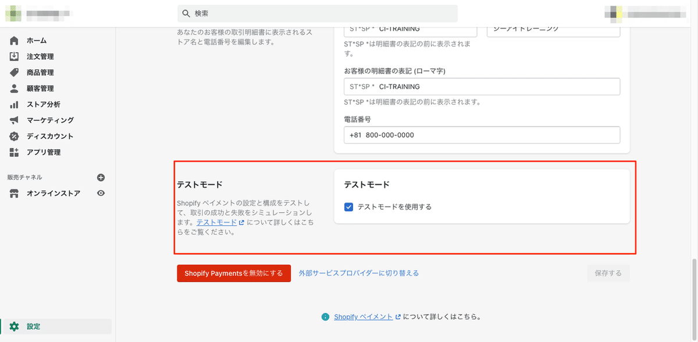Viewport: 698px width, 342px height.
Task: Click the ローマ字 statement descriptor field
Action: coord(482,87)
